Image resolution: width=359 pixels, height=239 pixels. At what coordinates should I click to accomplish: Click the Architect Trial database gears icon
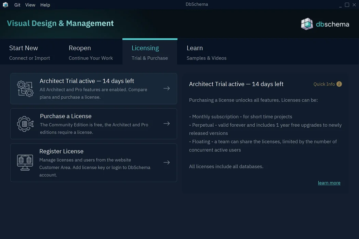pos(25,89)
